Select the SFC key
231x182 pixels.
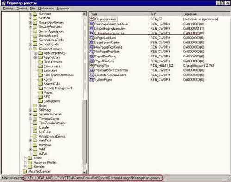point(47,97)
